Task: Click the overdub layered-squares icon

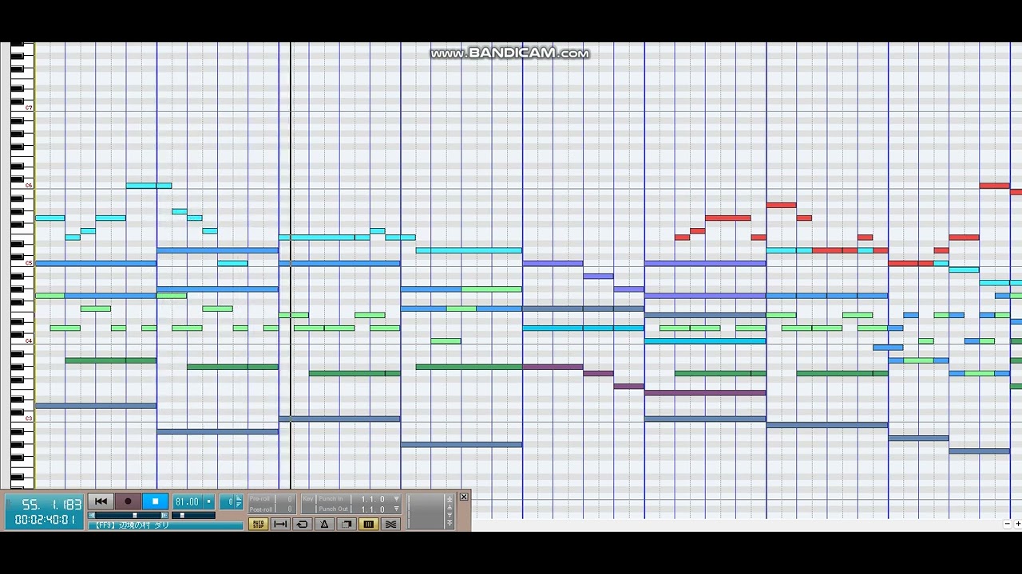Action: (x=347, y=524)
